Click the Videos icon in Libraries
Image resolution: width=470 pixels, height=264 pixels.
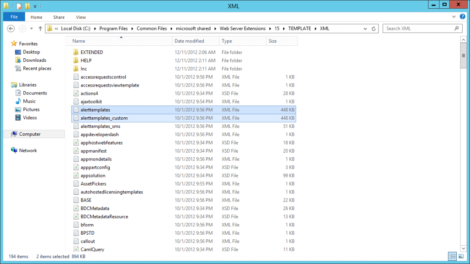coord(18,118)
